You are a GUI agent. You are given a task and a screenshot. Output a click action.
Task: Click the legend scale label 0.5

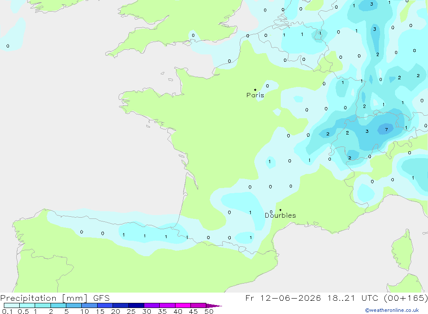23,311
